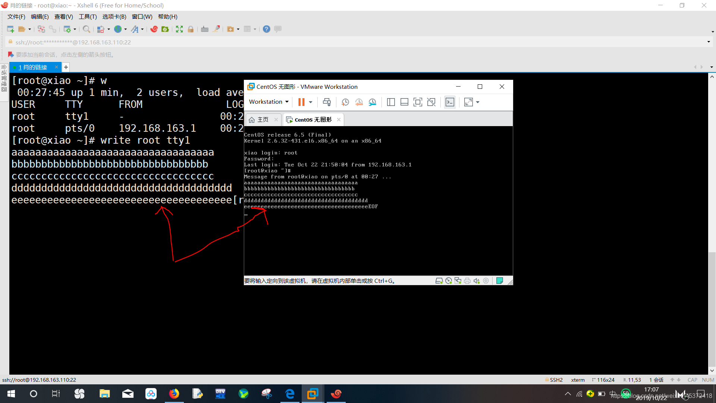
Task: Pause the virtual machine with orange pause button
Action: [x=301, y=102]
